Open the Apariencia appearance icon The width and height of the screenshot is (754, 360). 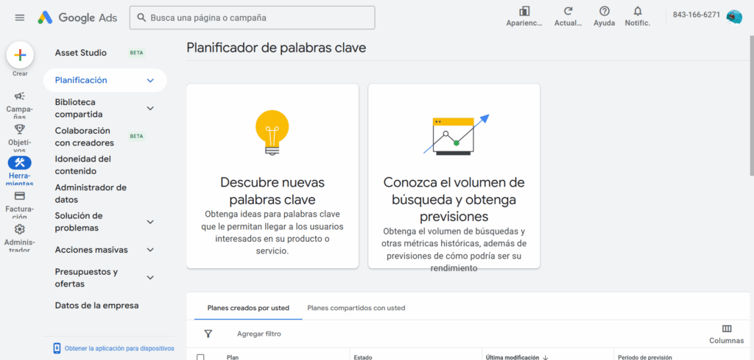(x=524, y=12)
